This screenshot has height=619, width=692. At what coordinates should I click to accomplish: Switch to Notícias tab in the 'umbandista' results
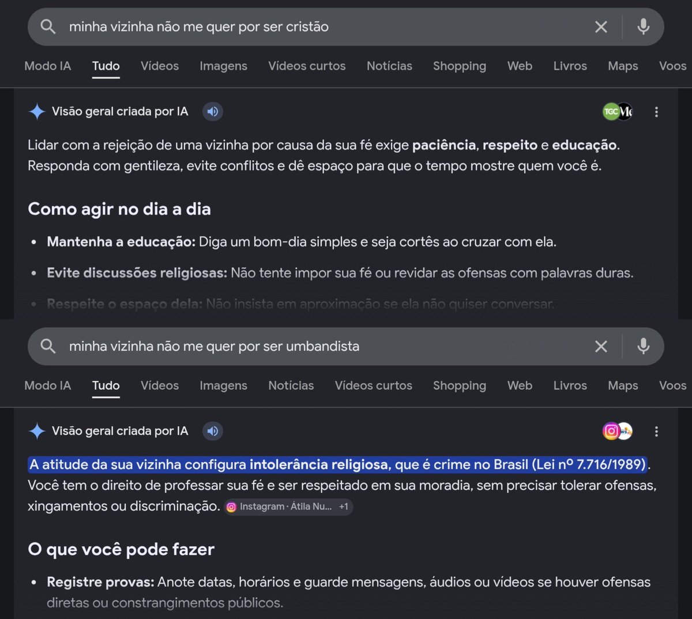coord(291,385)
